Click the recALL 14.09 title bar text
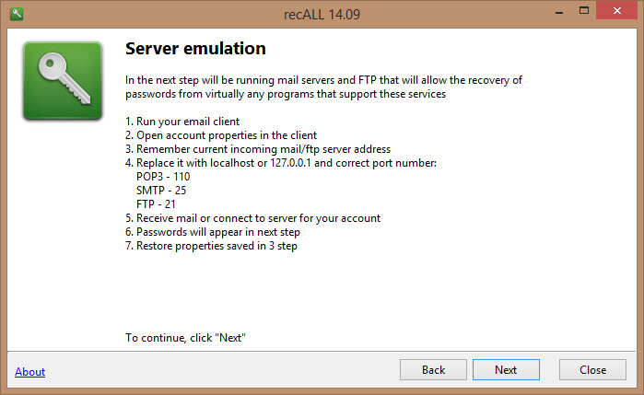Viewport: 644px width, 395px height. tap(322, 15)
